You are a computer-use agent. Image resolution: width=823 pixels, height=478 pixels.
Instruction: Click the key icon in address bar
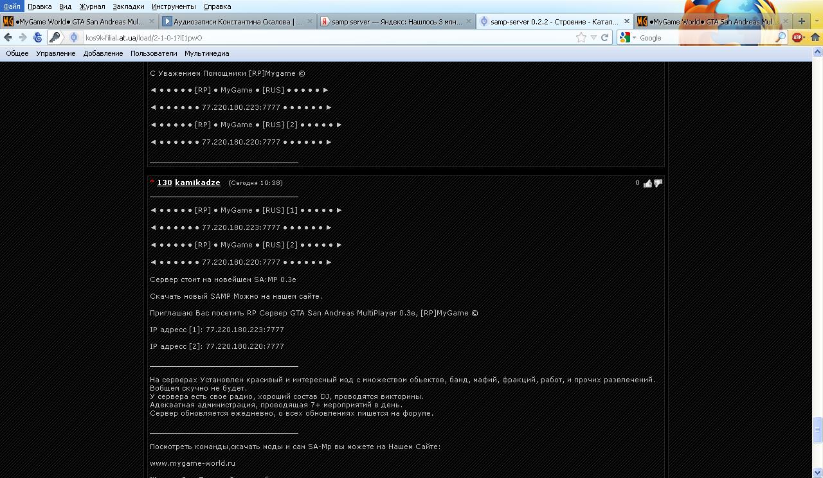(55, 38)
